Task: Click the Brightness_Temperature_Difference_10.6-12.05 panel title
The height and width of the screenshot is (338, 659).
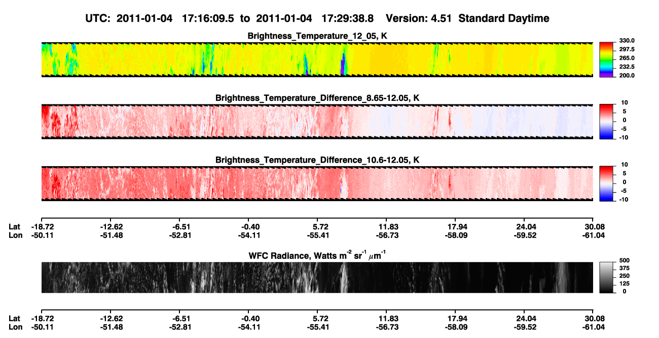Action: click(317, 160)
